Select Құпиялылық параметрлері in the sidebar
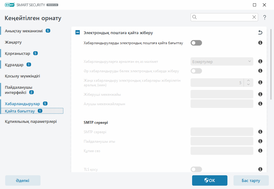Viewport: 274px width, 189px height. 31,121
